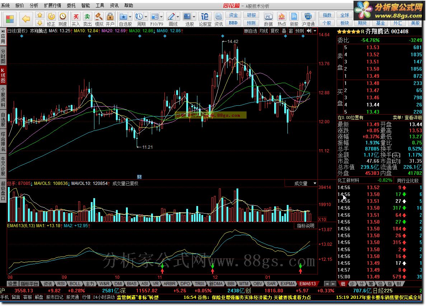Toggle 复权 price adjustment
Image resolution: width=426 pixels, height=306 pixels.
point(275,31)
